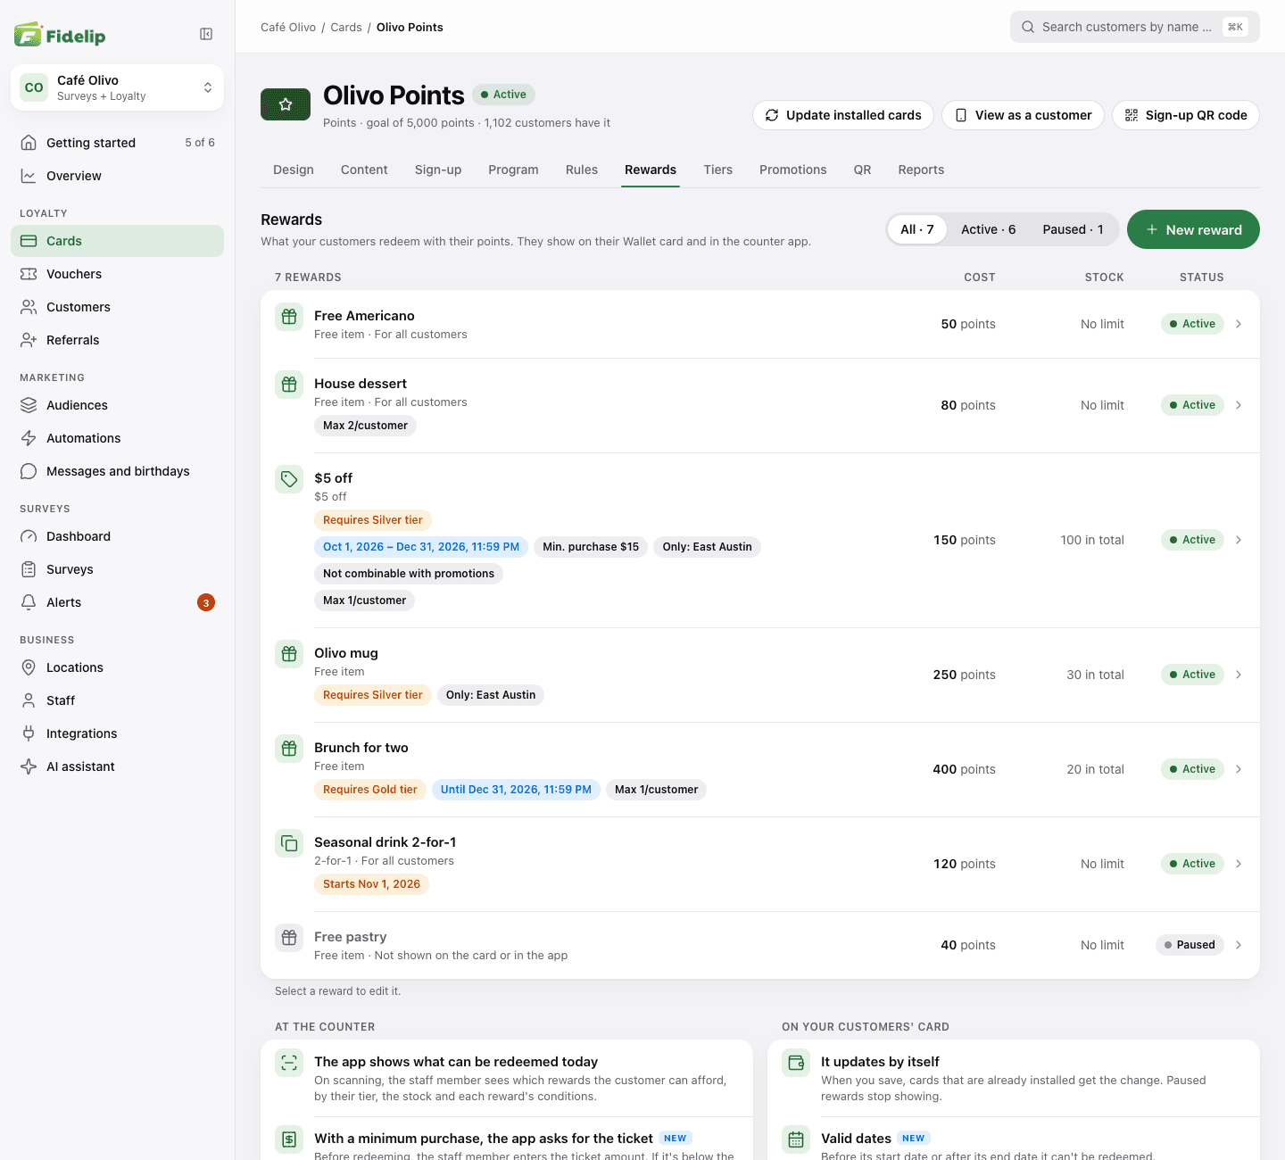Switch to the Design tab
1285x1160 pixels.
(294, 170)
